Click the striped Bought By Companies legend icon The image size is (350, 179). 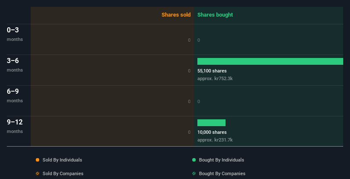click(x=194, y=173)
